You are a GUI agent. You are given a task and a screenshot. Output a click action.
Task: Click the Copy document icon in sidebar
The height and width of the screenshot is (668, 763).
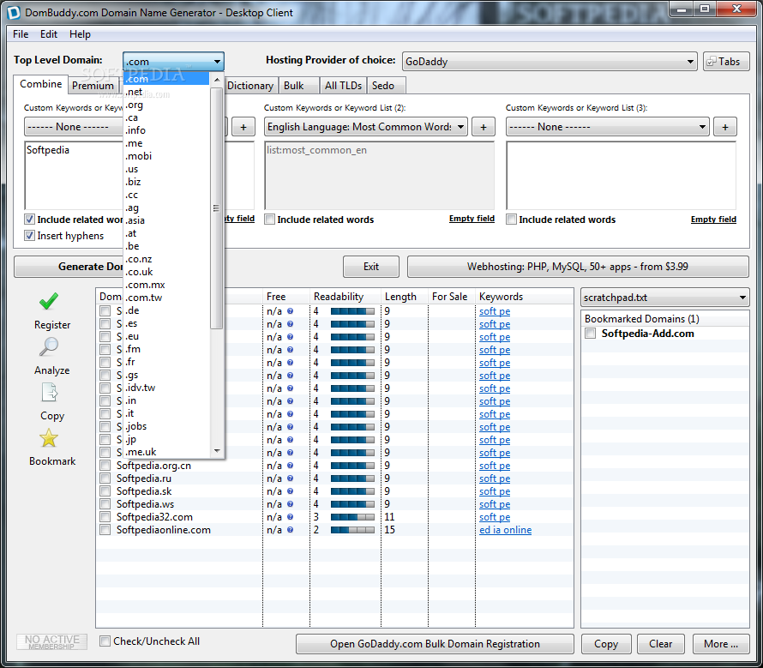pyautogui.click(x=49, y=392)
